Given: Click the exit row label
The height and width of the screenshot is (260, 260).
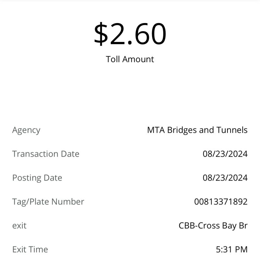Looking at the screenshot, I should pyautogui.click(x=19, y=226).
